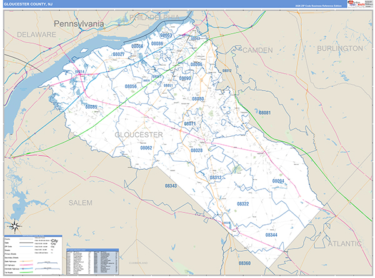Click the pink US Highways line sample

[x=26, y=265]
